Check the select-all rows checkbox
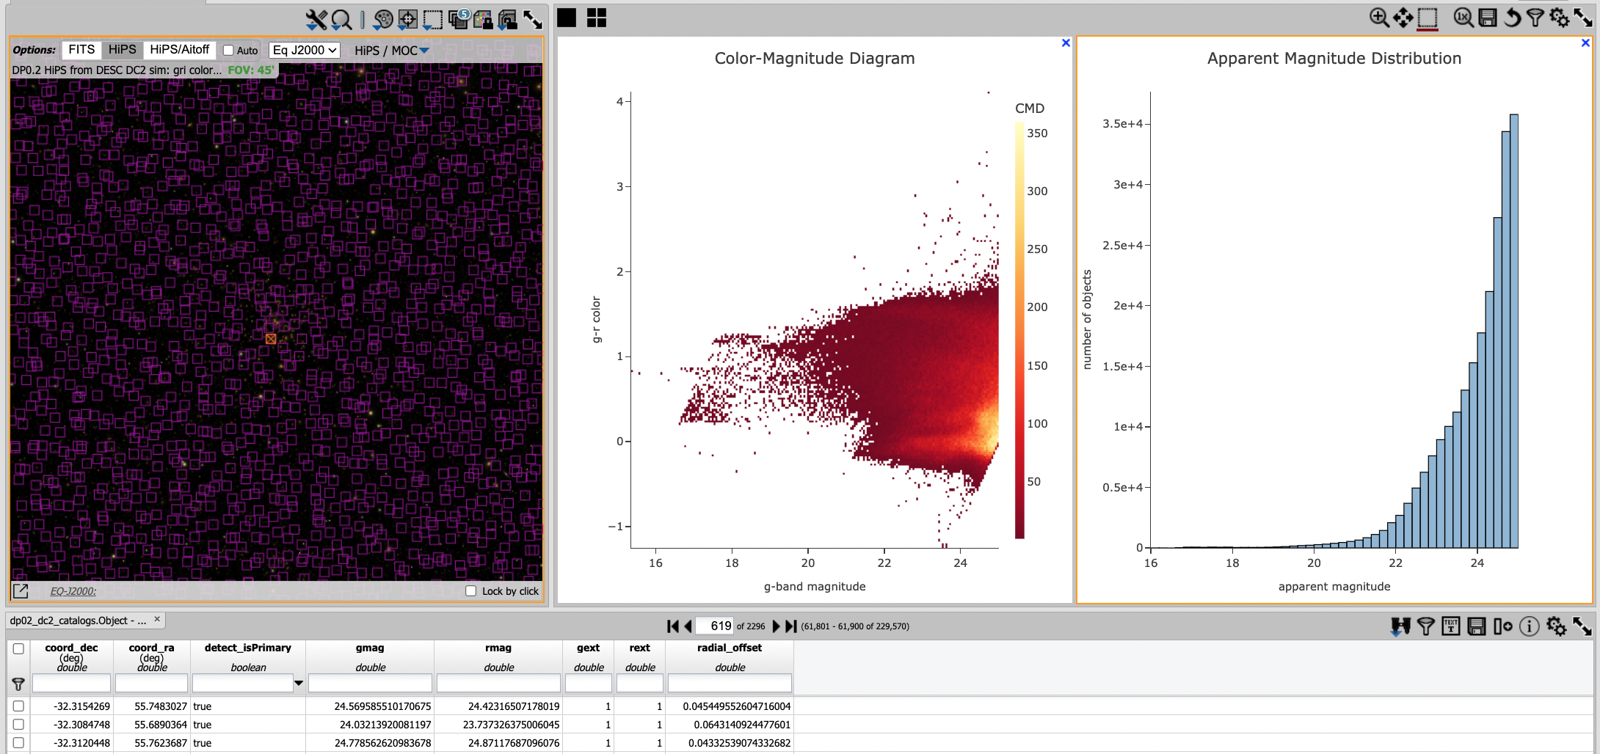This screenshot has width=1600, height=754. [18, 648]
